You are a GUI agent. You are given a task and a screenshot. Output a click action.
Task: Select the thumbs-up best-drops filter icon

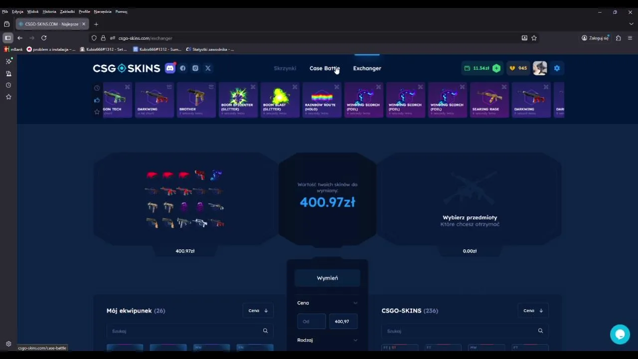pos(97,100)
